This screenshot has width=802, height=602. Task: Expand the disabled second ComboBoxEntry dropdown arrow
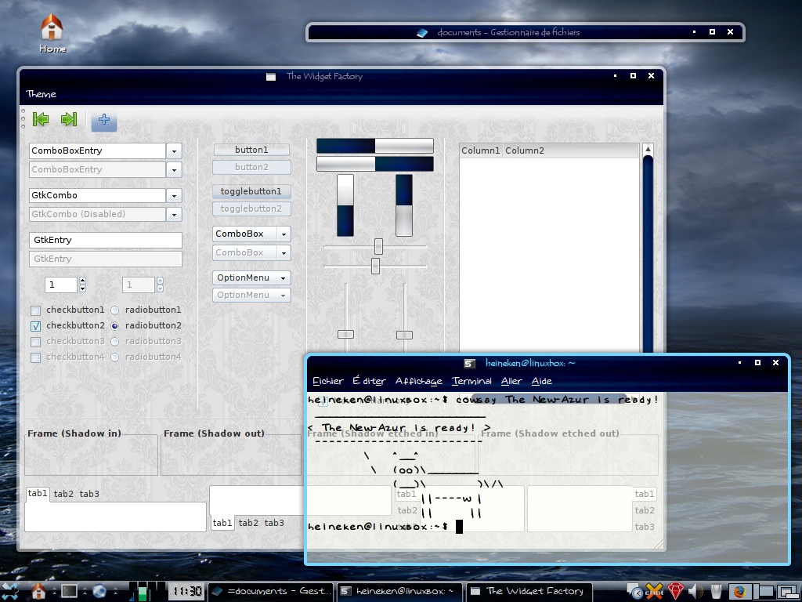pos(174,170)
